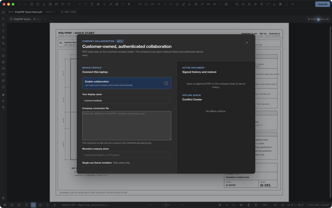
Task: Click the print icon
Action: [50, 4]
